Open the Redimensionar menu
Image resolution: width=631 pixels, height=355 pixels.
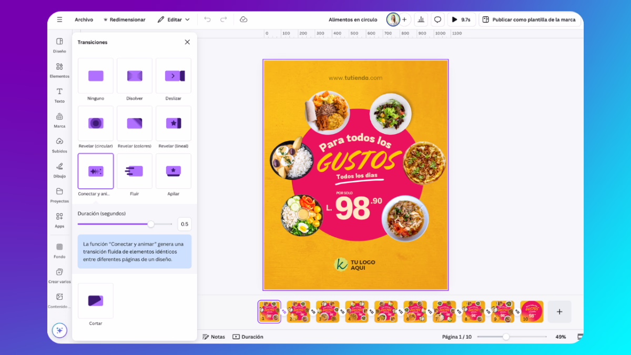(x=125, y=19)
